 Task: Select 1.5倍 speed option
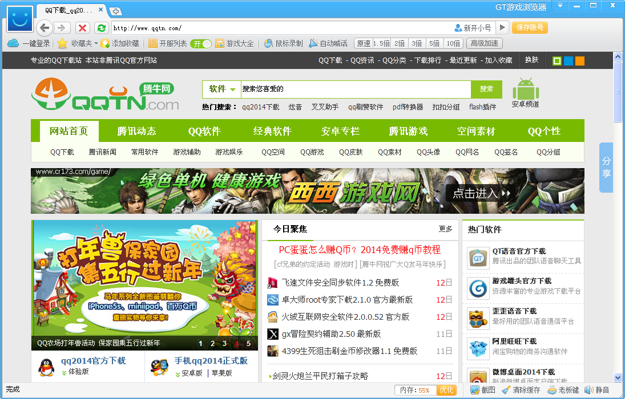coord(381,43)
